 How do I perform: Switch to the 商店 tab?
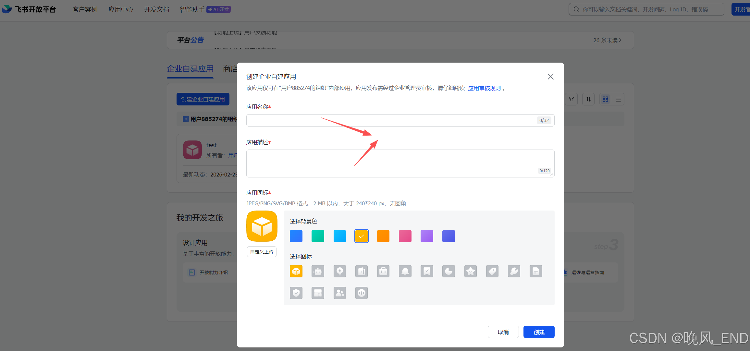230,69
